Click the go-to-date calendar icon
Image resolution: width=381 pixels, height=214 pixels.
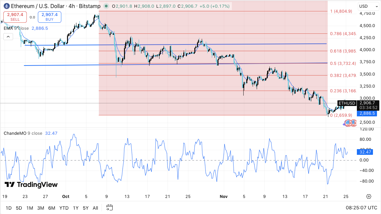click(109, 208)
